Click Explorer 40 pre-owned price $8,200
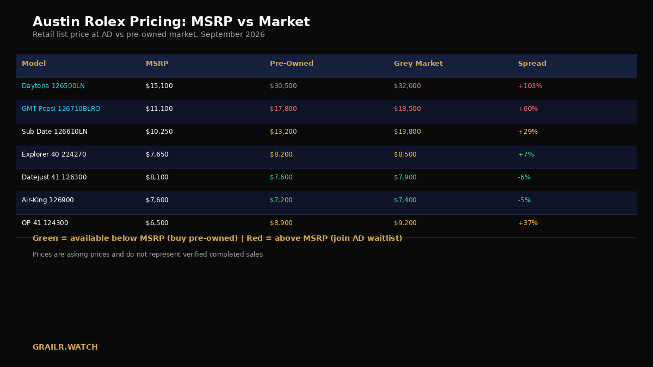Screen dimensions: 653x367 click(x=281, y=154)
